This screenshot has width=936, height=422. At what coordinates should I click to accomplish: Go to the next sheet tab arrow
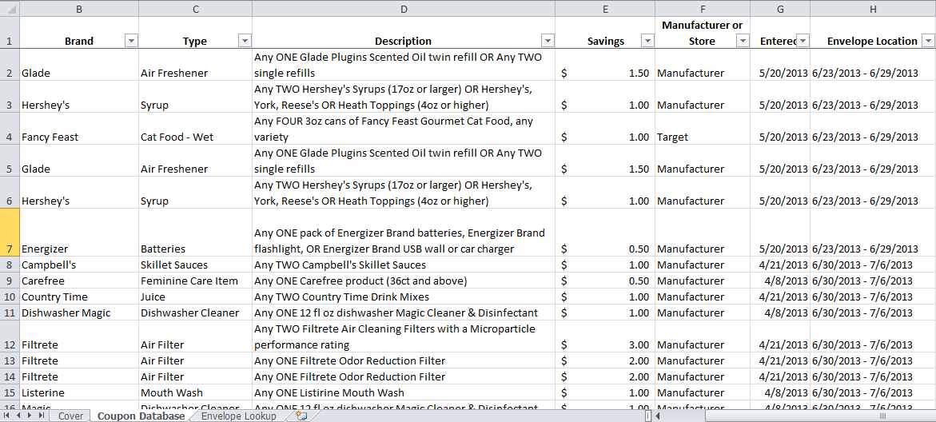click(x=30, y=416)
